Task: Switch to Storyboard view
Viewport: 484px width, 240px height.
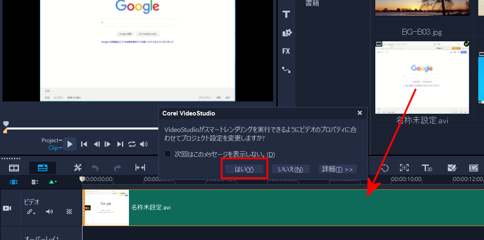Action: click(x=14, y=168)
